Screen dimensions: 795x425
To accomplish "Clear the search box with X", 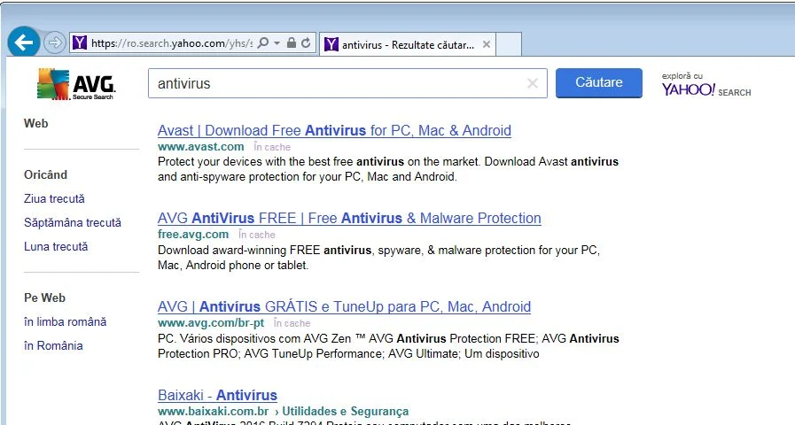I will 532,83.
